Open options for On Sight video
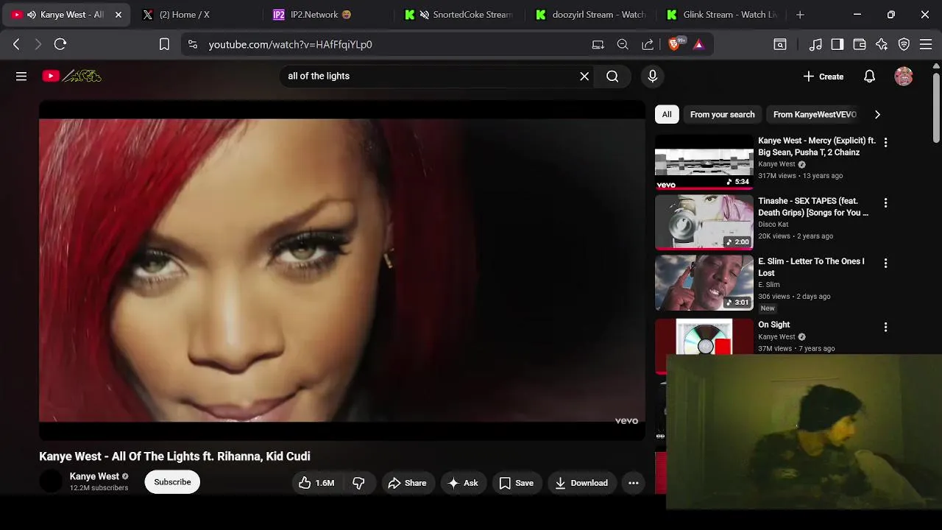 pyautogui.click(x=885, y=326)
